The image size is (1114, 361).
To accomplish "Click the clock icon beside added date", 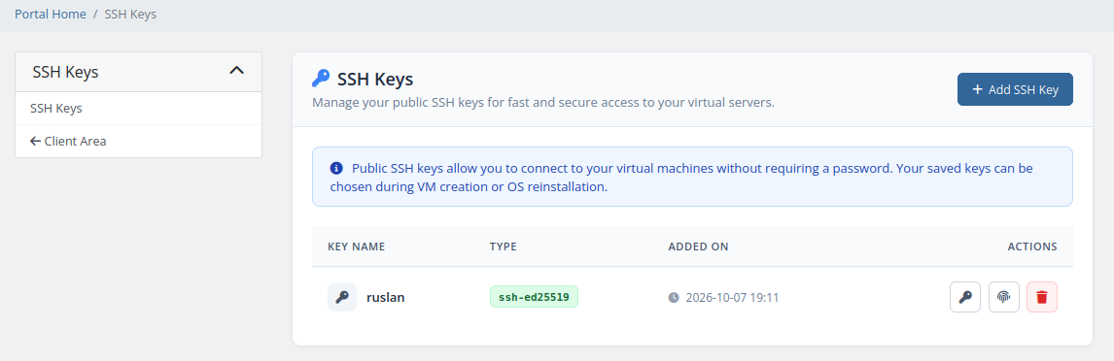I will pyautogui.click(x=674, y=298).
